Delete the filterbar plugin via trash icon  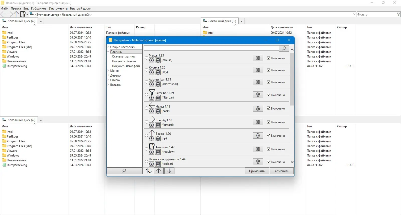tap(158, 98)
